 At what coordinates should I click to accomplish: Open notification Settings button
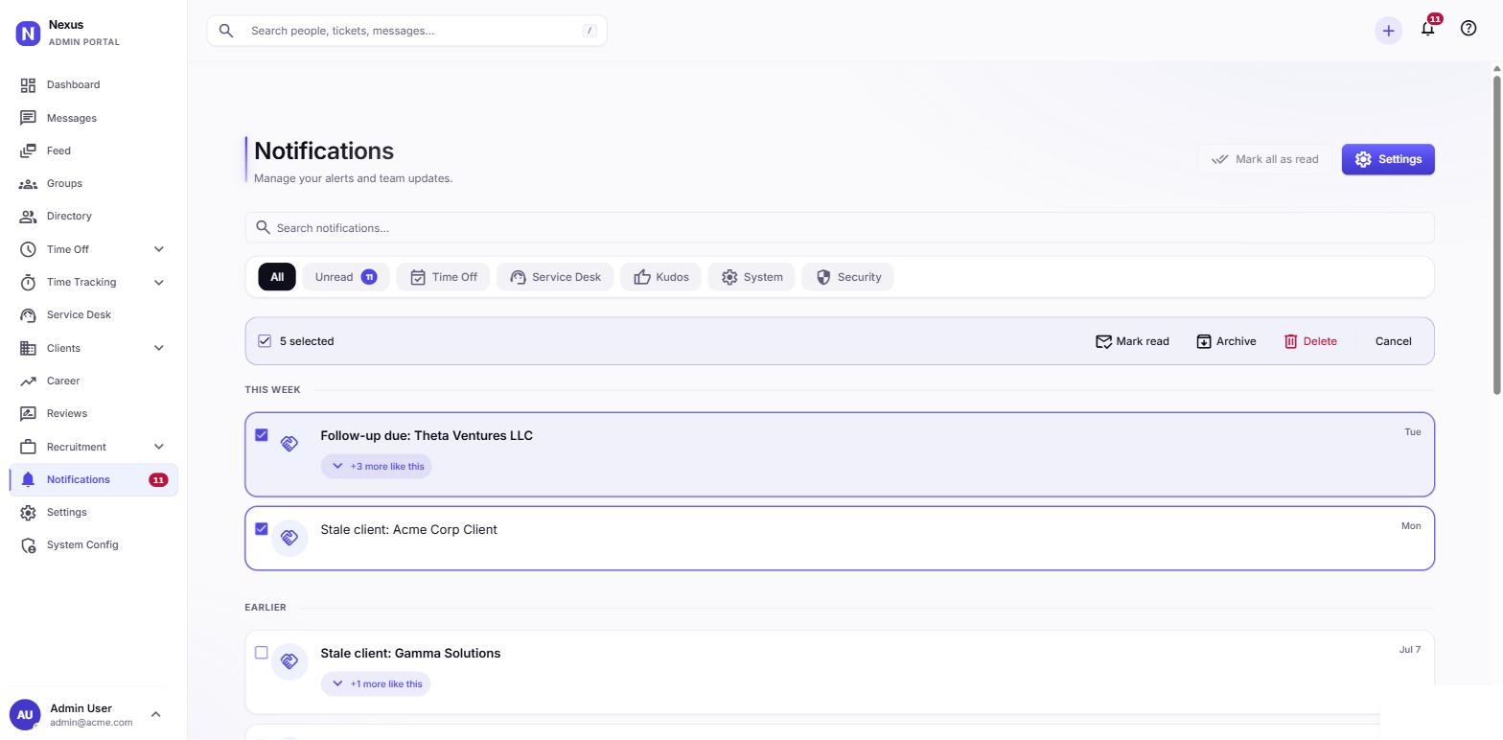(1388, 159)
